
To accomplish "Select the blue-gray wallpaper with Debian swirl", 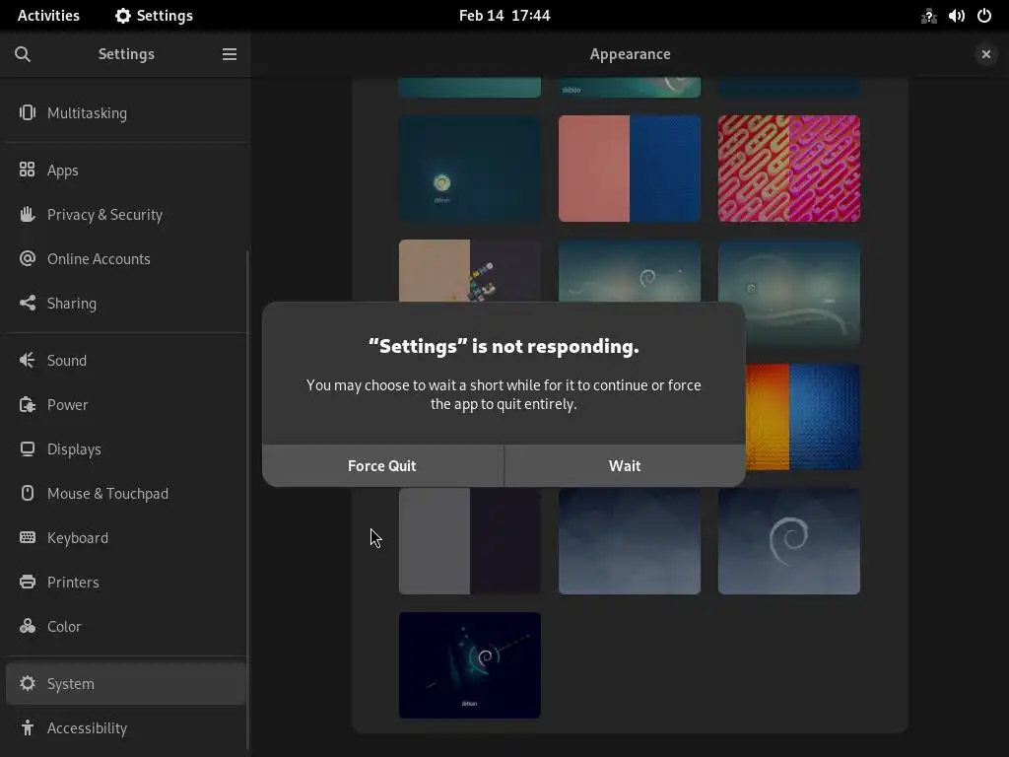I will pyautogui.click(x=789, y=541).
